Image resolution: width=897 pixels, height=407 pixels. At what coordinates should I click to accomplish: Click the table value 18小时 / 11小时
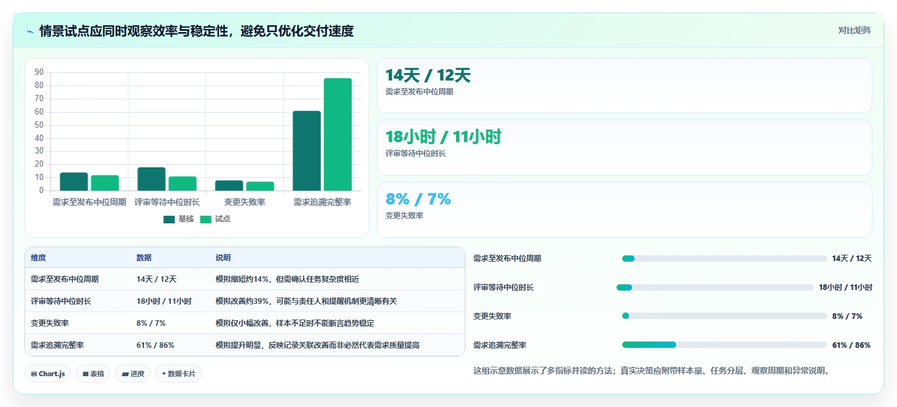click(x=164, y=301)
